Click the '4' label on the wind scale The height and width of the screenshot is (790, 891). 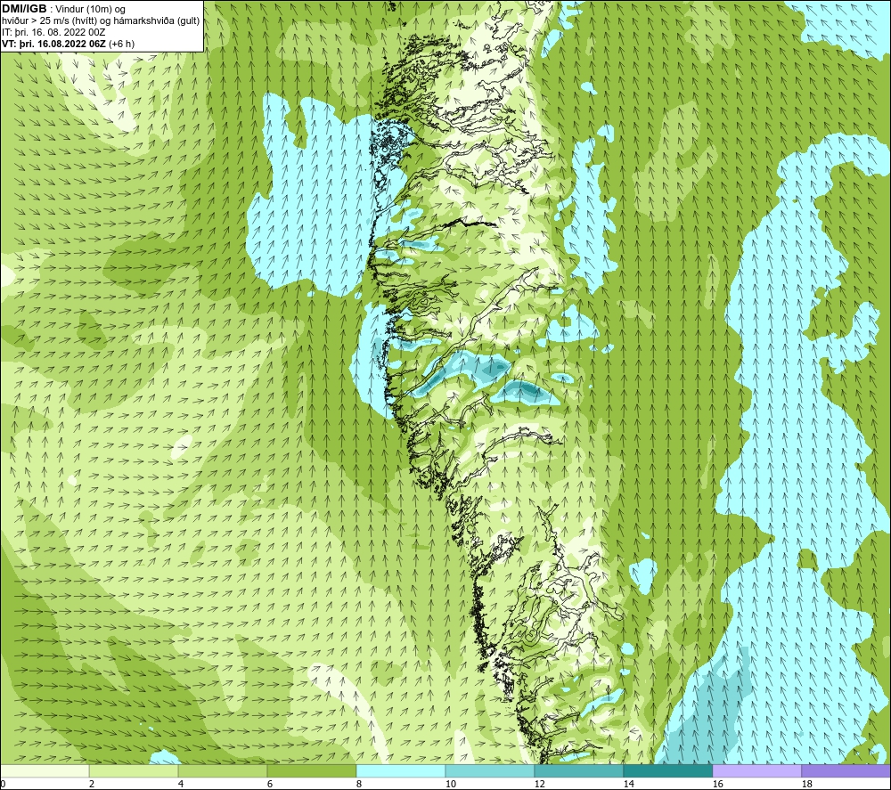[x=181, y=785]
